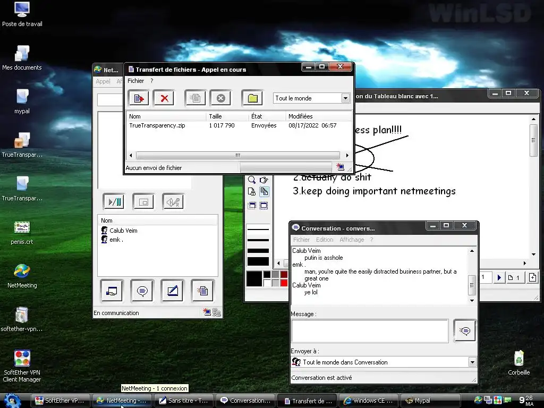Click the Send message button in Conversation

[464, 330]
